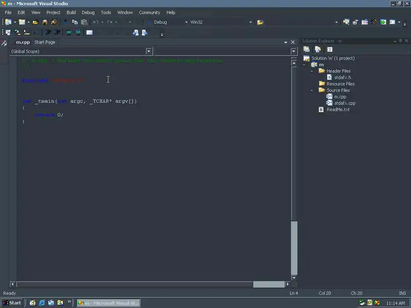Click the Display Quick Info icon
This screenshot has height=308, width=411.
point(27,32)
